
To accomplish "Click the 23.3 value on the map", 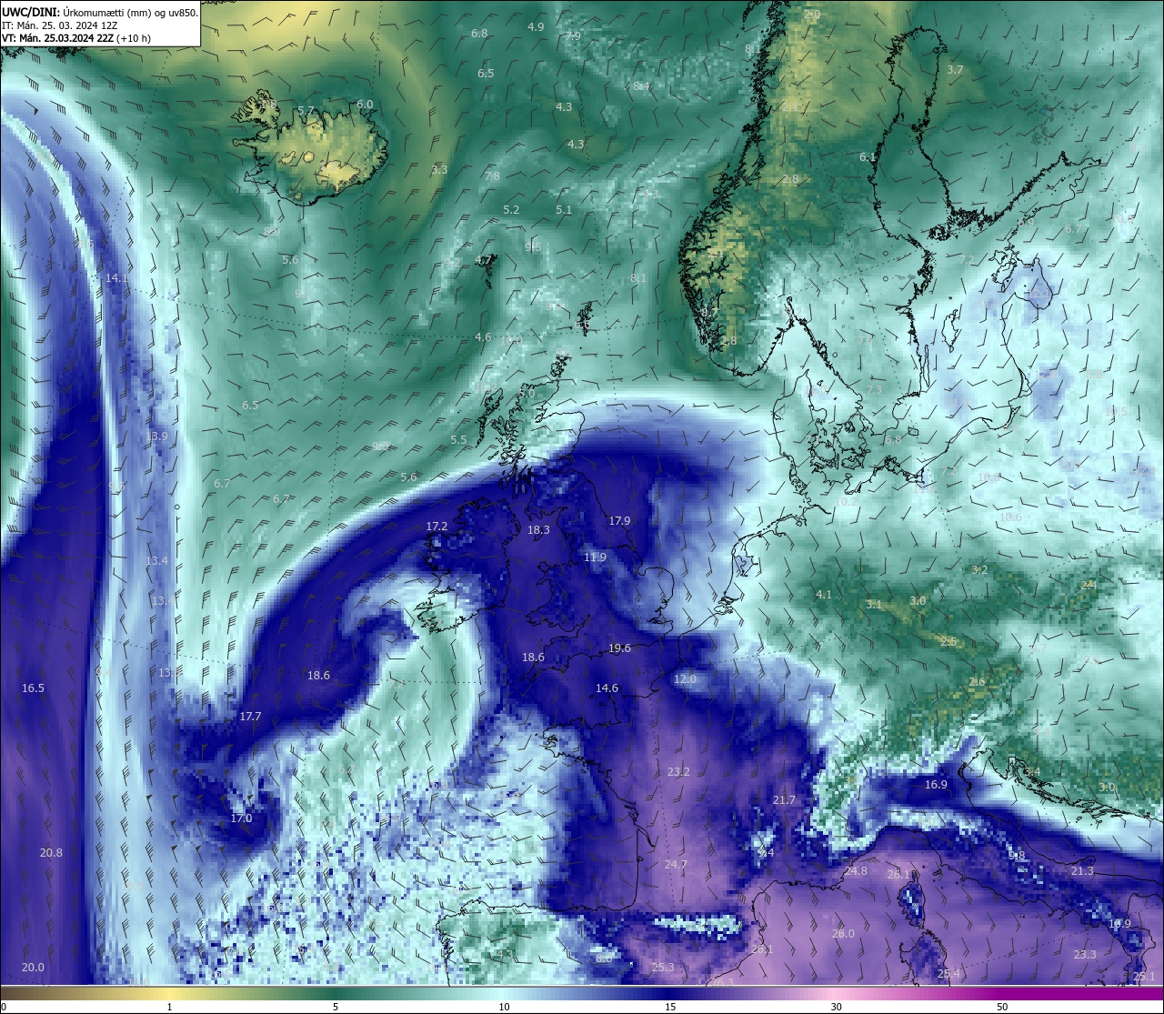I will point(1085,955).
